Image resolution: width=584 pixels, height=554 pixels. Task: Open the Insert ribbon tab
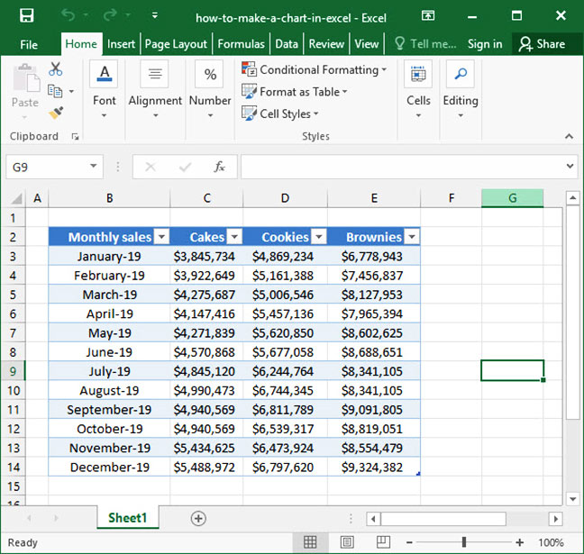click(x=121, y=44)
